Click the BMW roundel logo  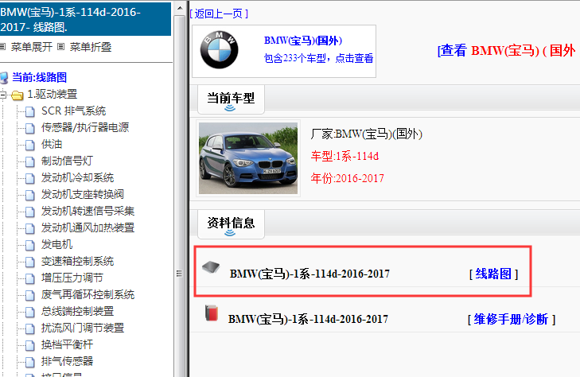pyautogui.click(x=219, y=50)
